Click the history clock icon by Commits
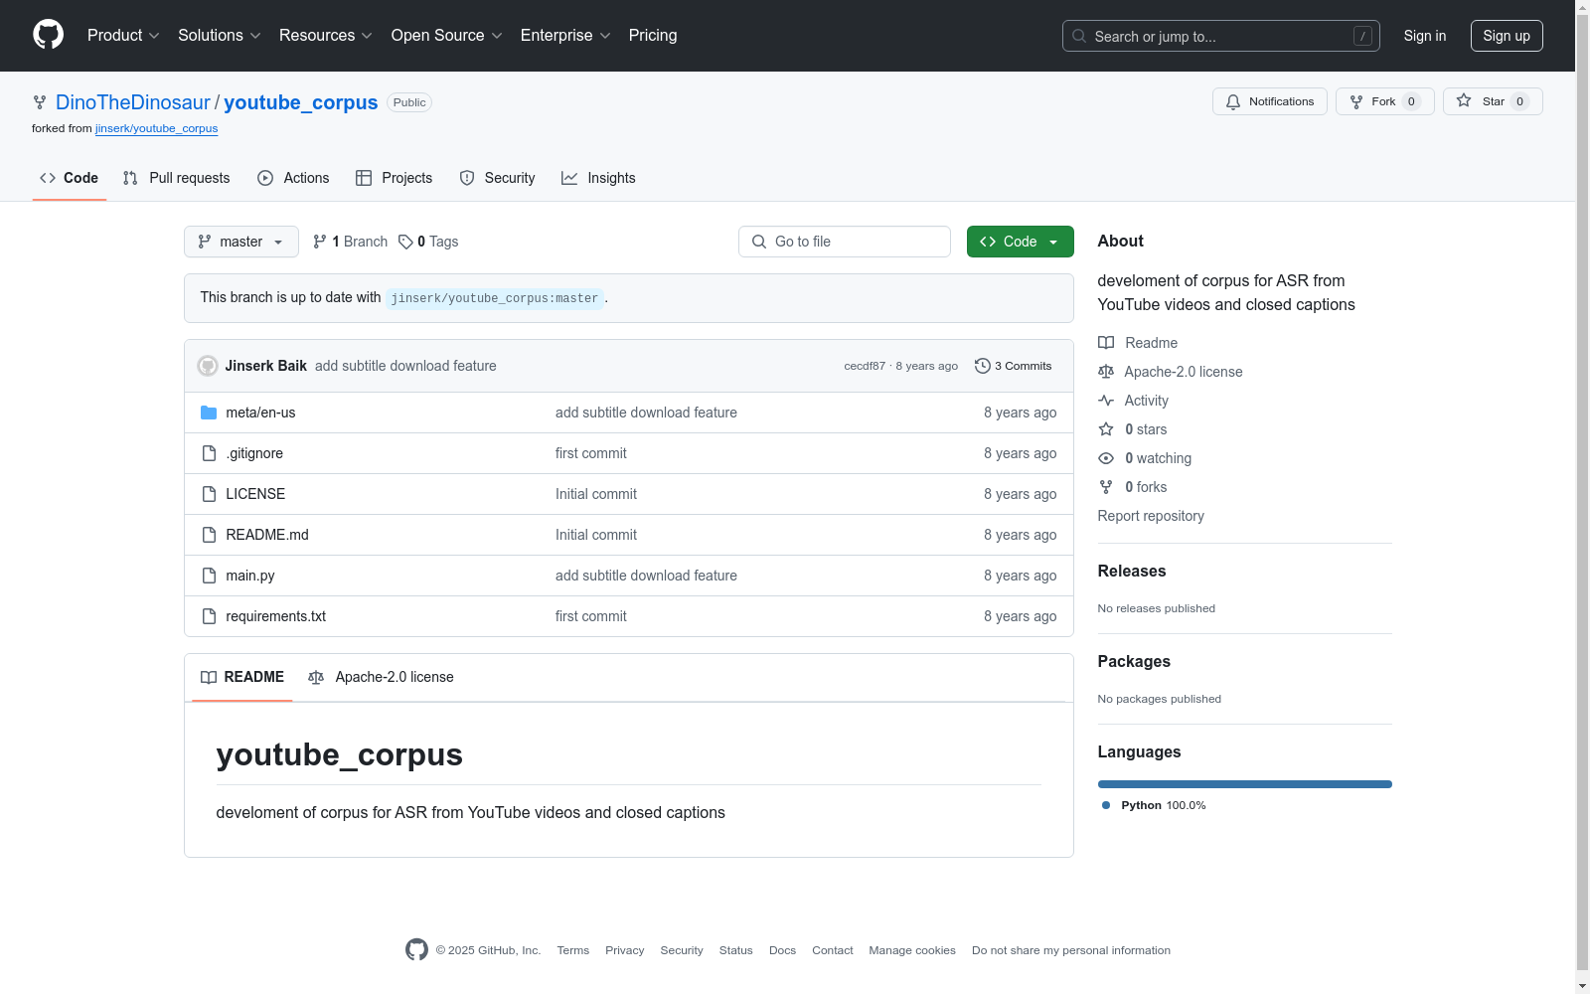Screen dimensions: 1590x994 pos(983,366)
